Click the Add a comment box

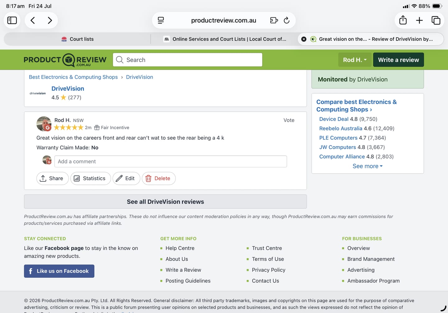pos(170,161)
